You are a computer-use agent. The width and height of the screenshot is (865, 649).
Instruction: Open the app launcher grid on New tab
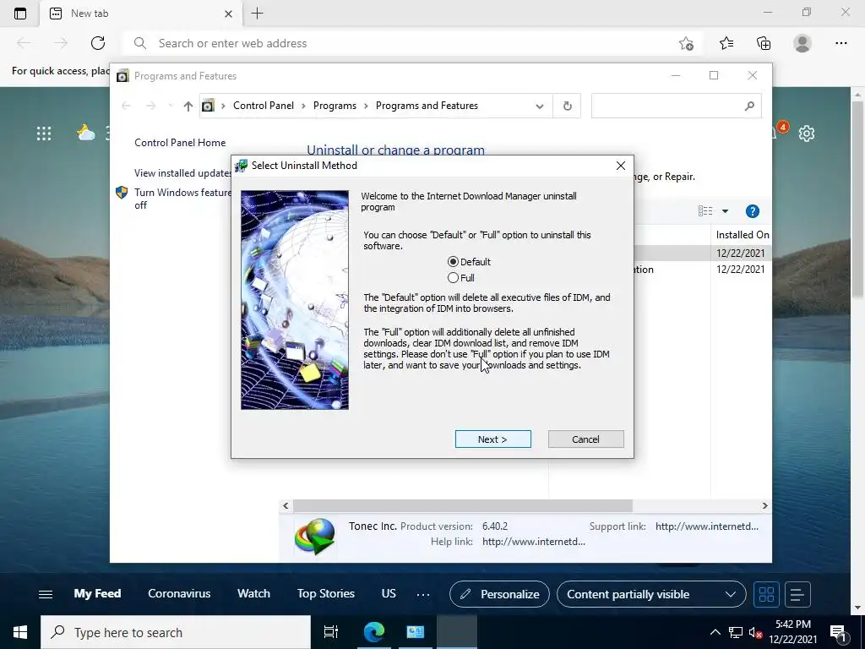click(44, 133)
